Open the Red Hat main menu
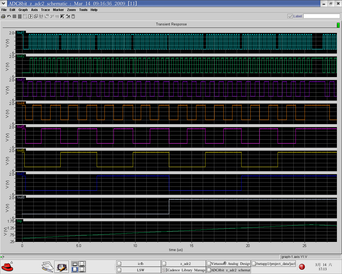 (7, 267)
